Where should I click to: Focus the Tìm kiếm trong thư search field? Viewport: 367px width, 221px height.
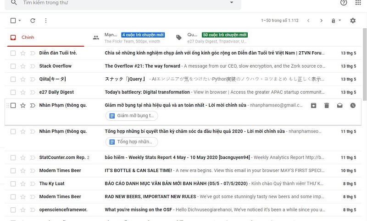pyautogui.click(x=123, y=3)
